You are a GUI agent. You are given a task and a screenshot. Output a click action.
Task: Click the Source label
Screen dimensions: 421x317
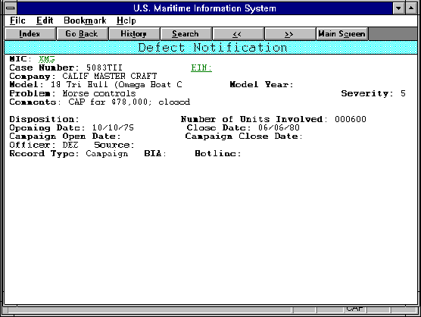click(114, 145)
